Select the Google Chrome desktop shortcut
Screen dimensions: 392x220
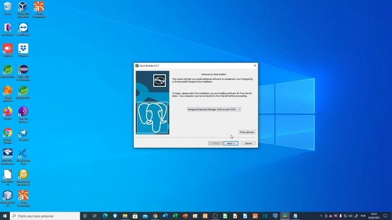tap(8, 136)
